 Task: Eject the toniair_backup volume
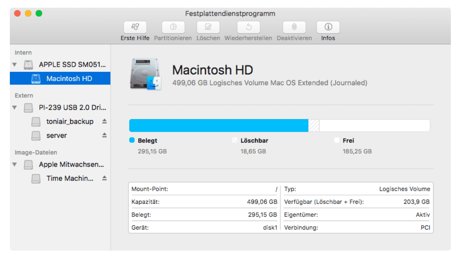coord(104,121)
